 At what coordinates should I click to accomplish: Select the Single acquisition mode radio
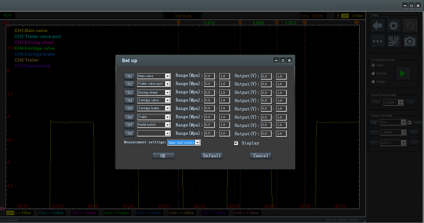(373, 82)
